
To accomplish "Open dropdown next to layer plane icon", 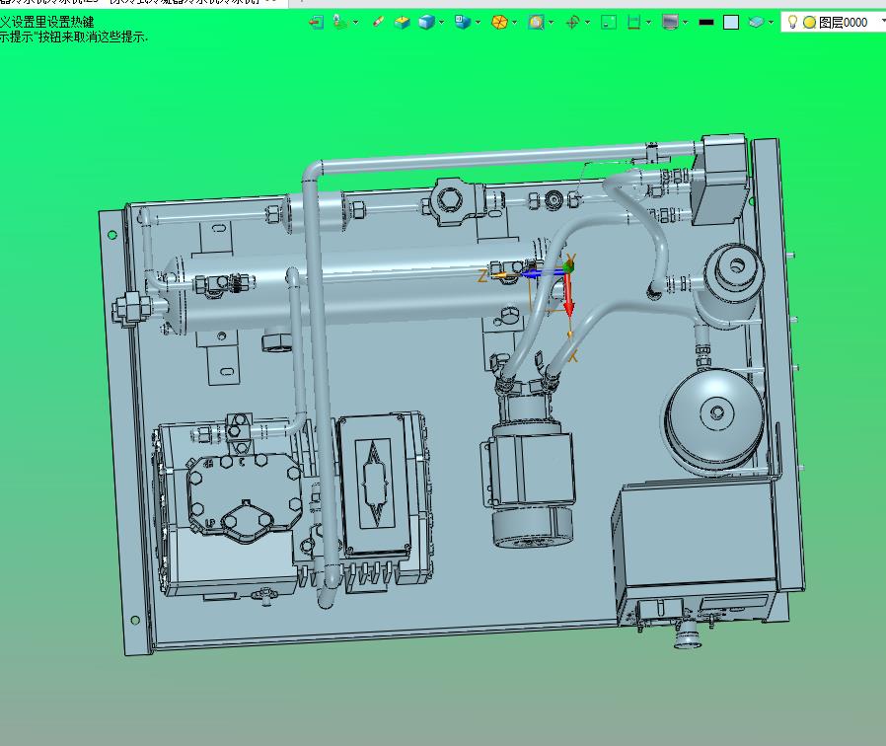I will pyautogui.click(x=771, y=23).
